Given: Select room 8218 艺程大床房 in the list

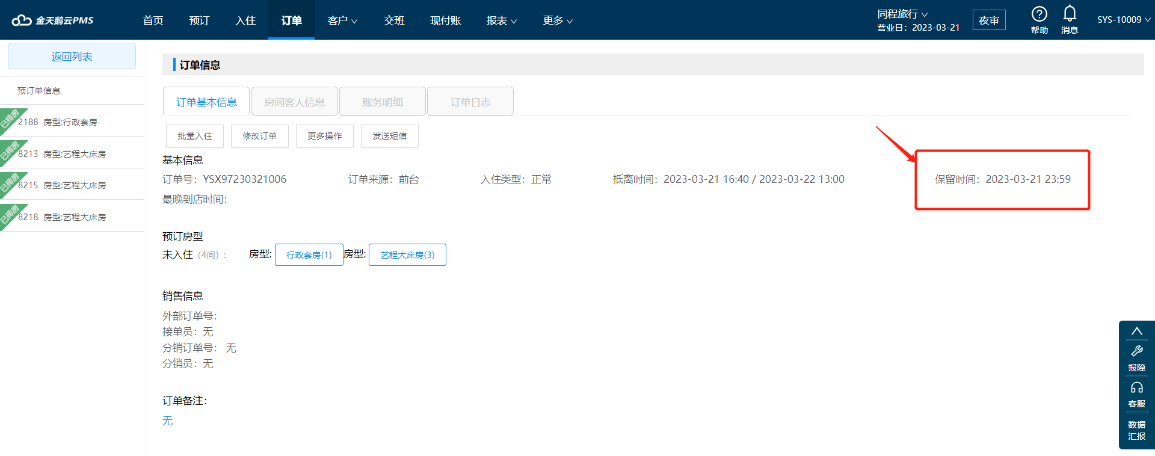Looking at the screenshot, I should point(72,217).
